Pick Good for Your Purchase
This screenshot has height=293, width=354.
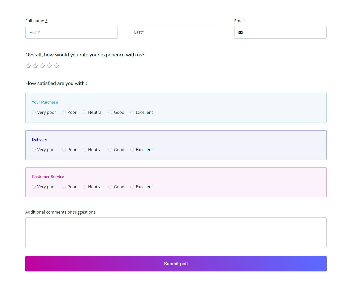click(x=110, y=112)
